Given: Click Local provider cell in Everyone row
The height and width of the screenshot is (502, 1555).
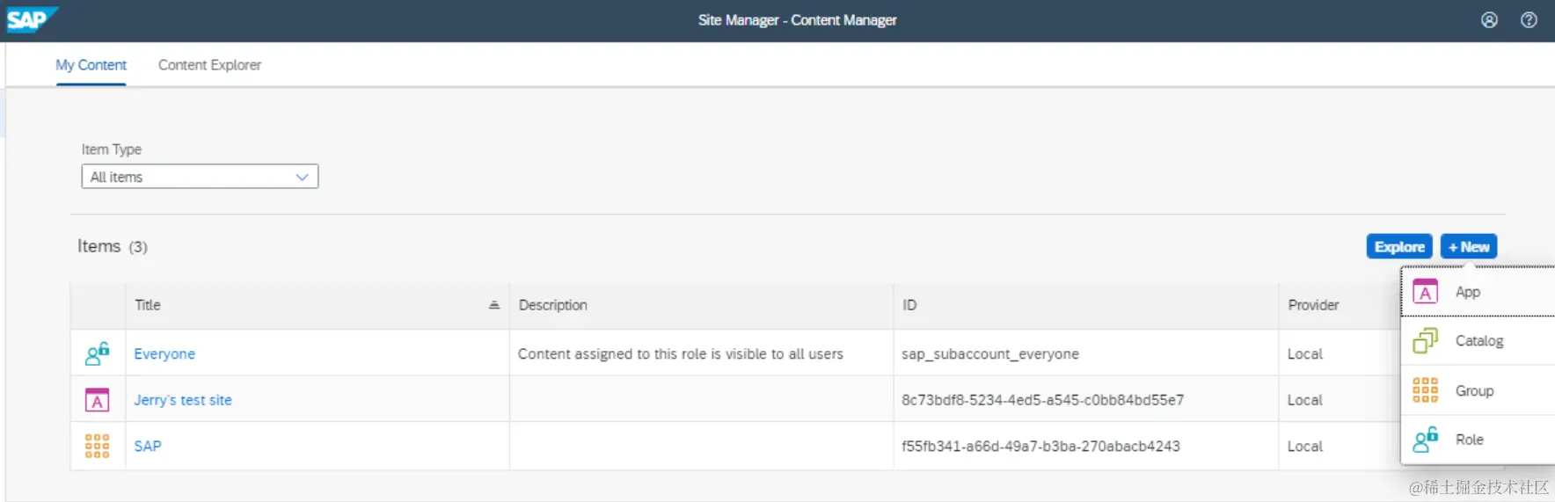Looking at the screenshot, I should pos(1305,353).
